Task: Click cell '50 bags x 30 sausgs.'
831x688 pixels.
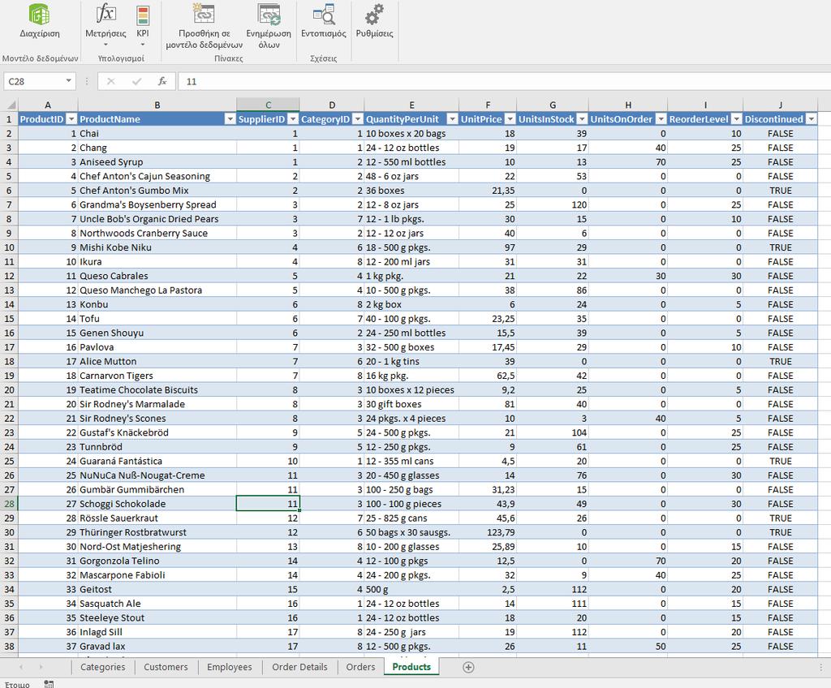Action: [x=411, y=532]
